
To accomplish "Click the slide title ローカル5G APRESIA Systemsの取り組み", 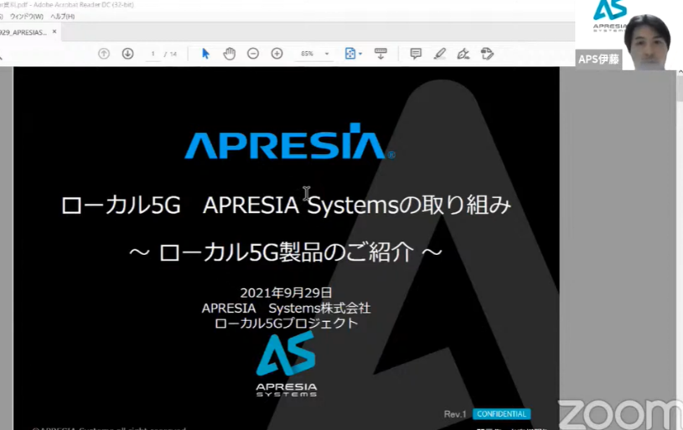I will coord(286,205).
